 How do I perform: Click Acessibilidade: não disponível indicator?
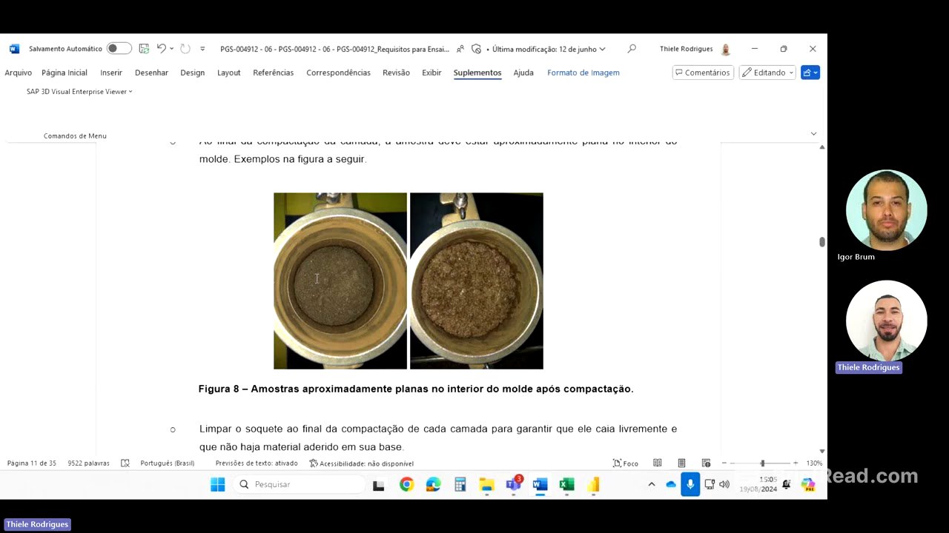coord(362,463)
